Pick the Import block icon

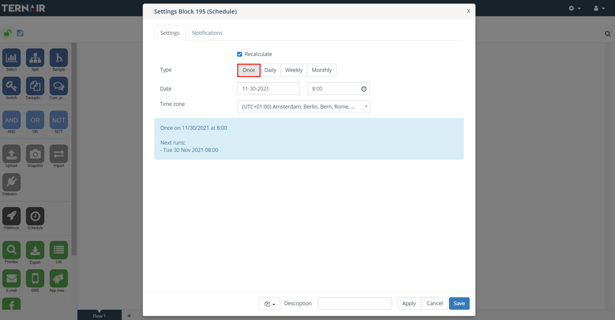coord(59,154)
